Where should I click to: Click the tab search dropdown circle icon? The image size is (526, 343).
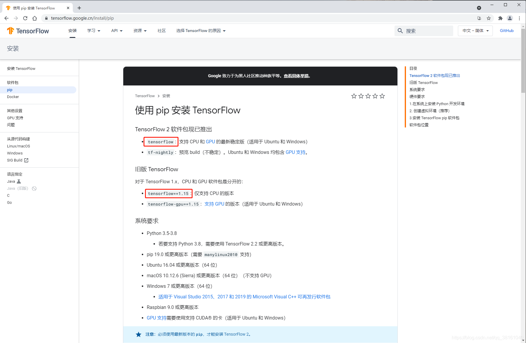(479, 8)
